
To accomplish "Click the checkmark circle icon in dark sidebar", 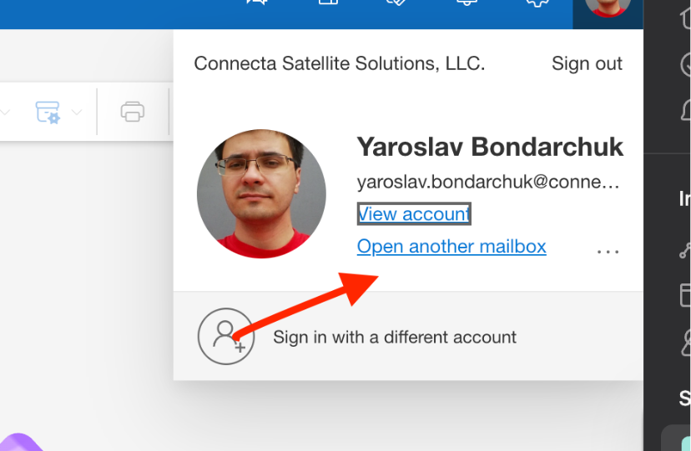I will point(685,63).
